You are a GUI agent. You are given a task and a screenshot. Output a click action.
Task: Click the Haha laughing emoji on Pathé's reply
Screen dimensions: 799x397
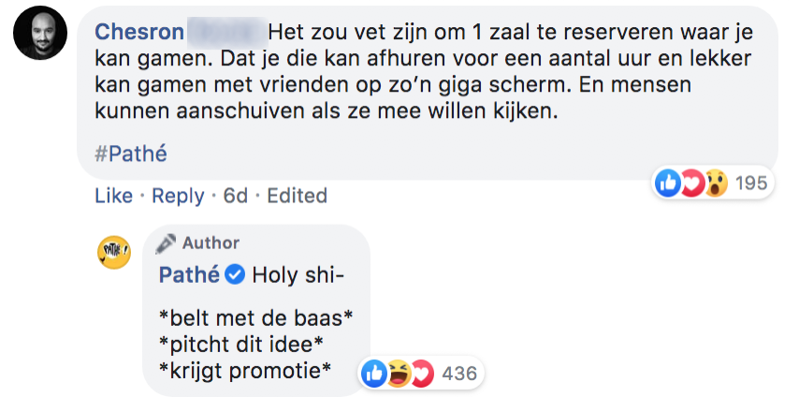click(398, 374)
